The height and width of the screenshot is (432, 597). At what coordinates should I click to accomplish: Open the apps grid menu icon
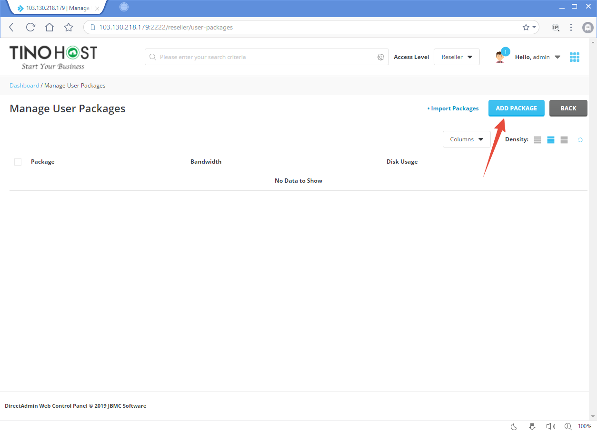point(574,57)
